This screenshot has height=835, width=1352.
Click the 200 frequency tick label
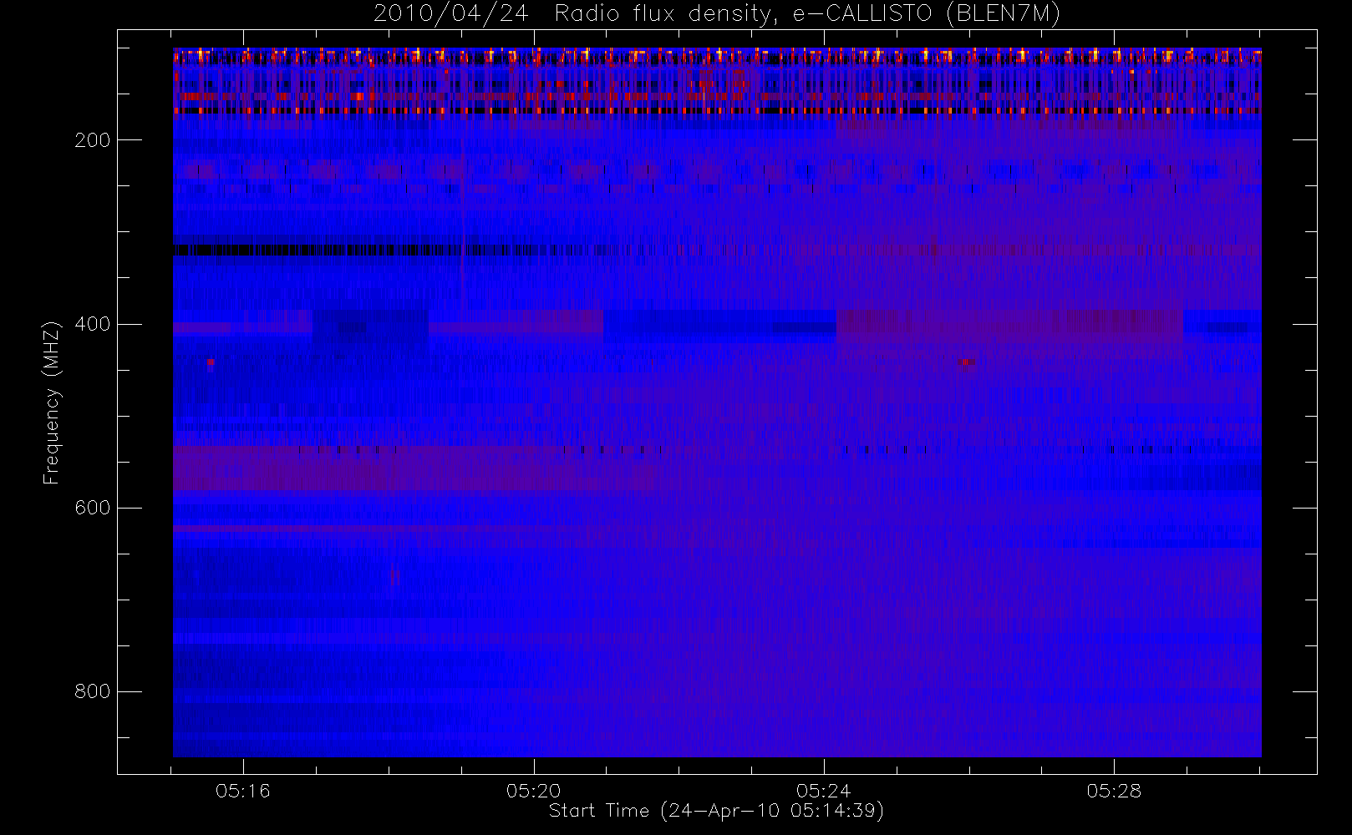(92, 140)
